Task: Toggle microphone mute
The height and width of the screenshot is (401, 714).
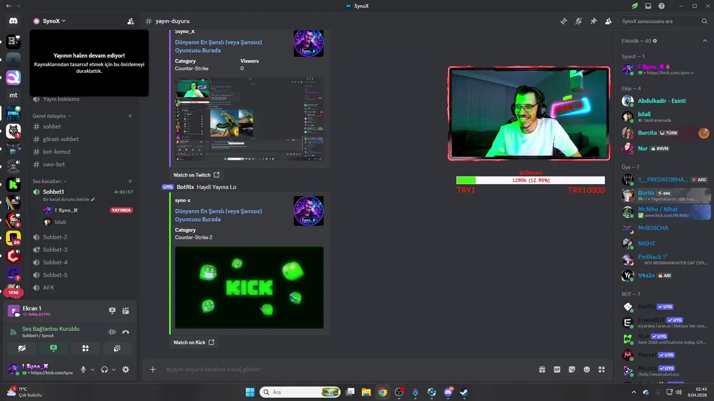Action: 83,369
